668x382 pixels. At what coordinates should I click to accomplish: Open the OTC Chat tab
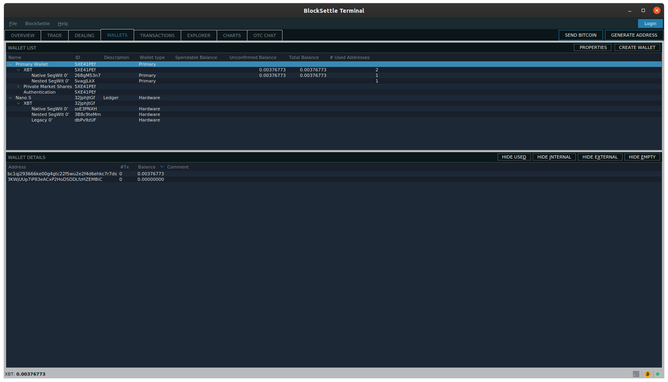[x=265, y=35]
